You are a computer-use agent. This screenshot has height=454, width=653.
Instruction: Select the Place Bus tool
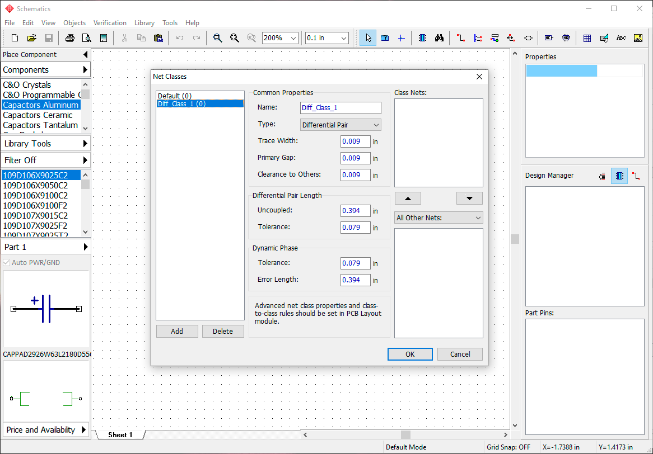478,38
